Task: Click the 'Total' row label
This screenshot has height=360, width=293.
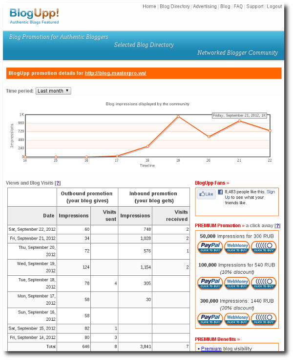Action: (x=51, y=346)
